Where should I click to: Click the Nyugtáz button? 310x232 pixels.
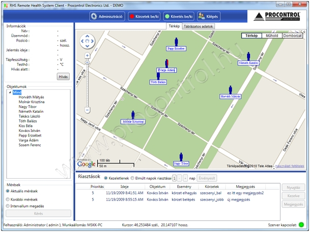[x=293, y=187]
